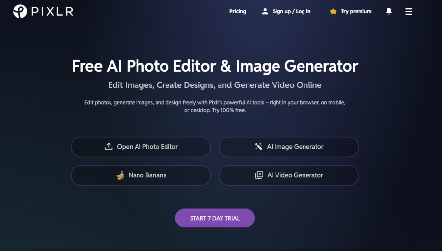The width and height of the screenshot is (442, 251).
Task: Click the PIXLR wordmark text
Action: click(53, 11)
